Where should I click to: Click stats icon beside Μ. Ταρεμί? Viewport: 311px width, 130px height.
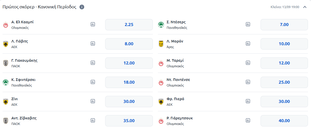(248, 63)
